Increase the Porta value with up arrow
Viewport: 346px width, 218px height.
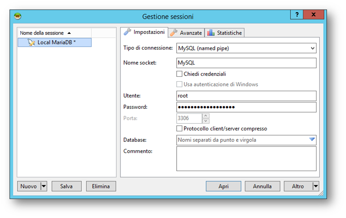click(x=206, y=116)
